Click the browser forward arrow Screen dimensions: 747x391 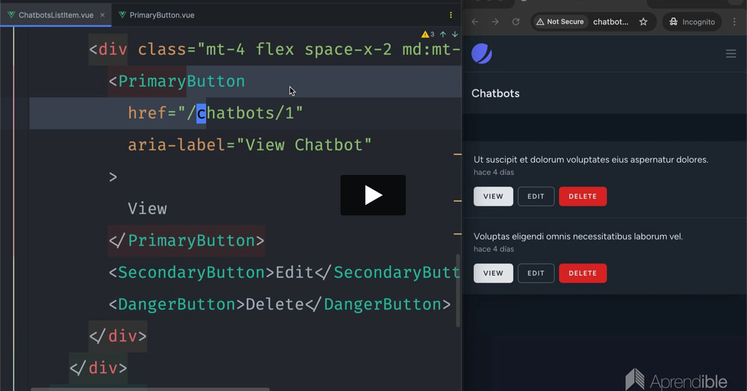[496, 22]
